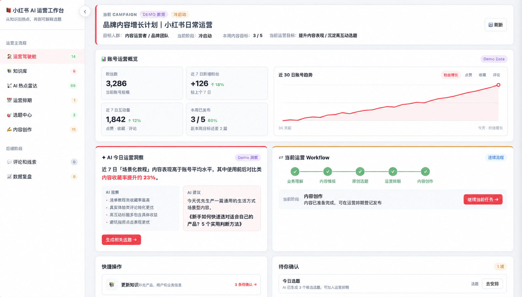
Task: Switch the trend chart to 收藏
Action: click(x=482, y=75)
